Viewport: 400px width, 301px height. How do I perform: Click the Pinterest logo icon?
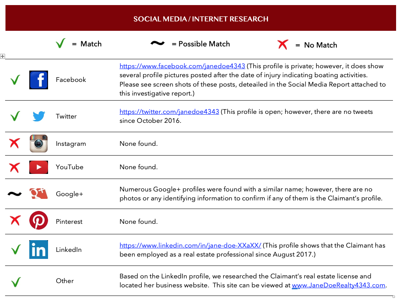[x=39, y=221]
